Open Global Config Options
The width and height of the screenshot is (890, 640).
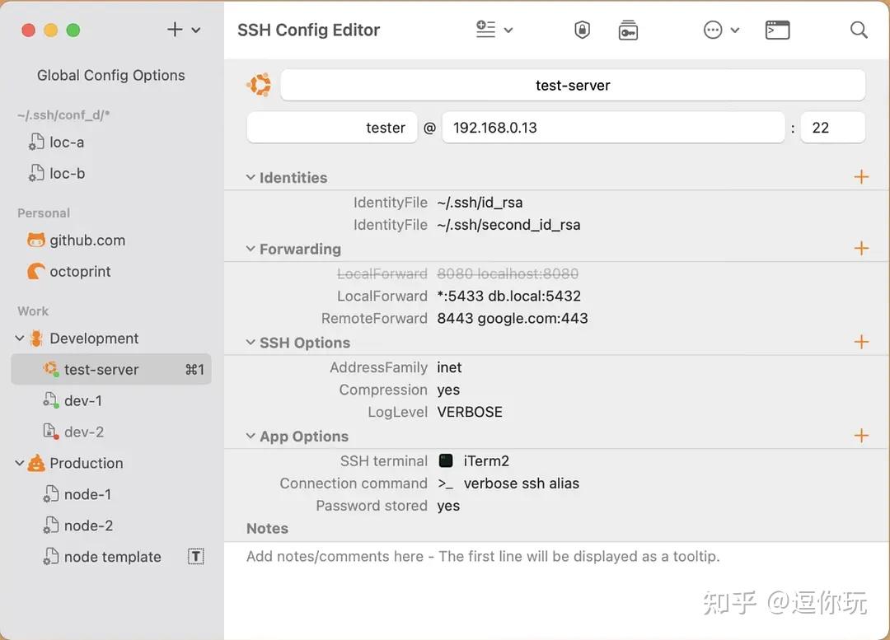pyautogui.click(x=110, y=75)
